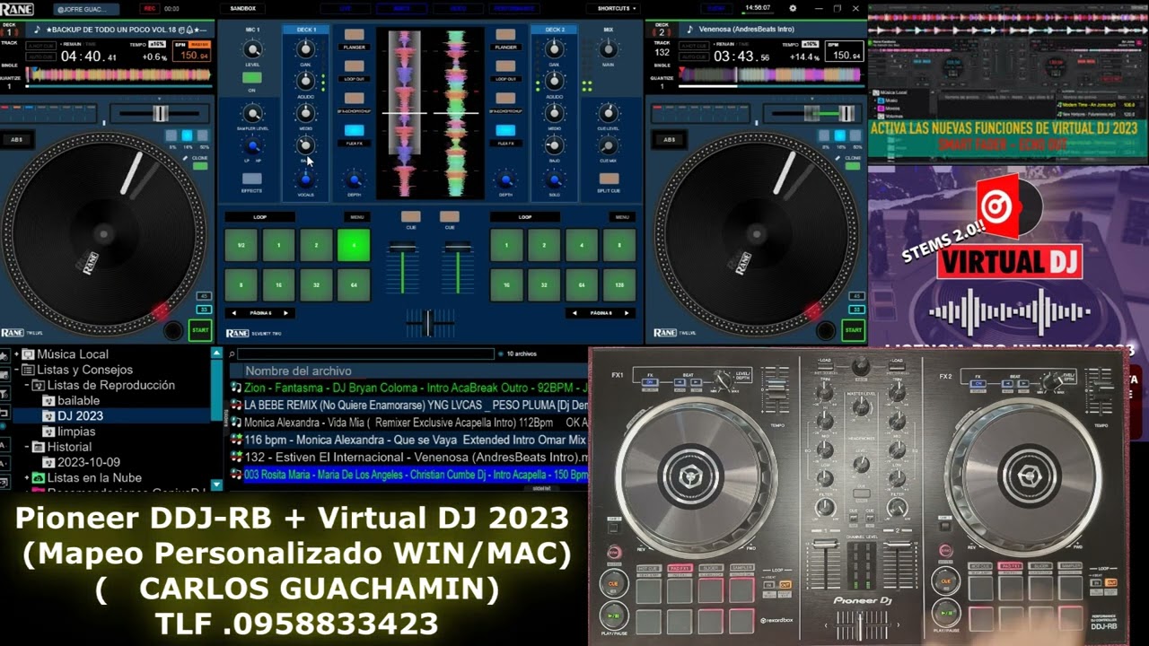Click deck 2 CLONE button
The image size is (1149, 646).
click(x=852, y=166)
